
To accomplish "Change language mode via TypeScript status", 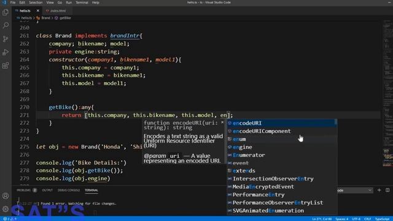I will pyautogui.click(x=382, y=219).
